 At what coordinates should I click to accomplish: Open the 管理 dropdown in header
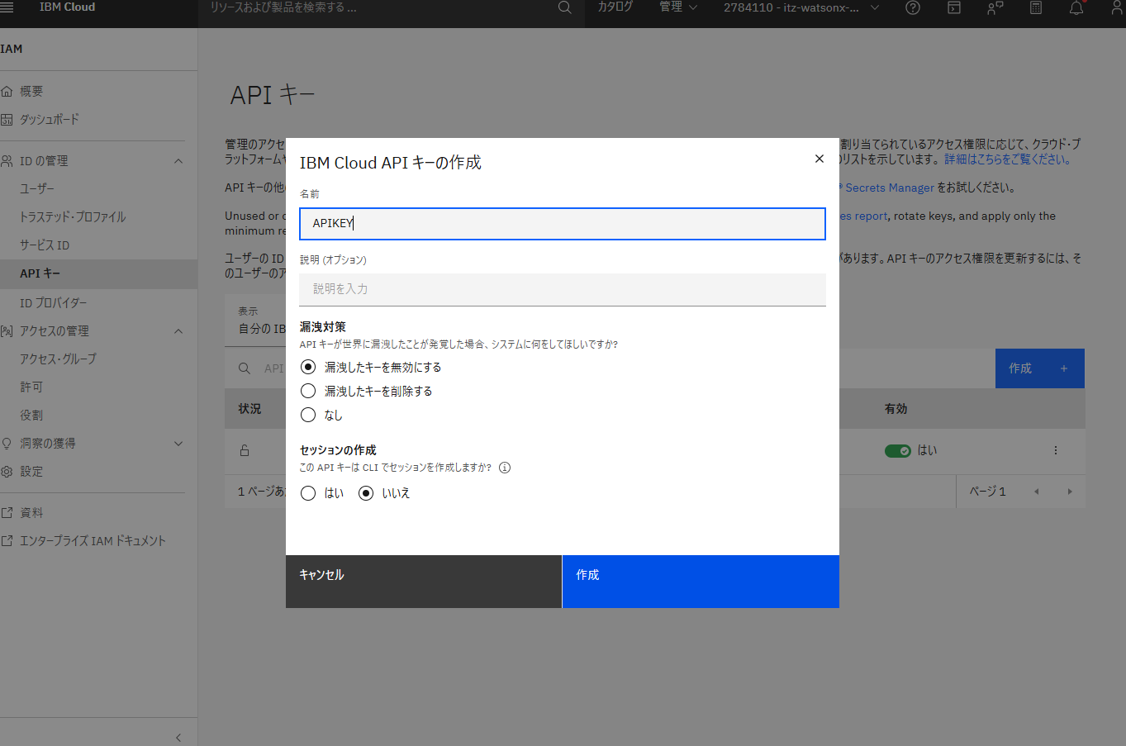coord(678,7)
